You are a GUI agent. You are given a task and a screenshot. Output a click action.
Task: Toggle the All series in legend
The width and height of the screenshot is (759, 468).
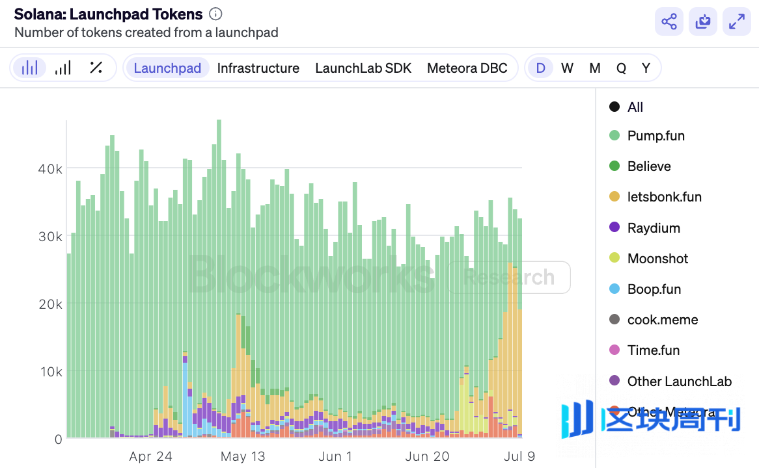pyautogui.click(x=626, y=107)
